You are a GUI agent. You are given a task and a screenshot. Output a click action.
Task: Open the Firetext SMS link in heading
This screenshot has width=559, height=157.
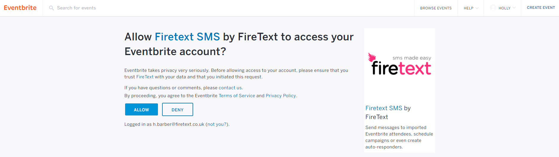(x=187, y=37)
